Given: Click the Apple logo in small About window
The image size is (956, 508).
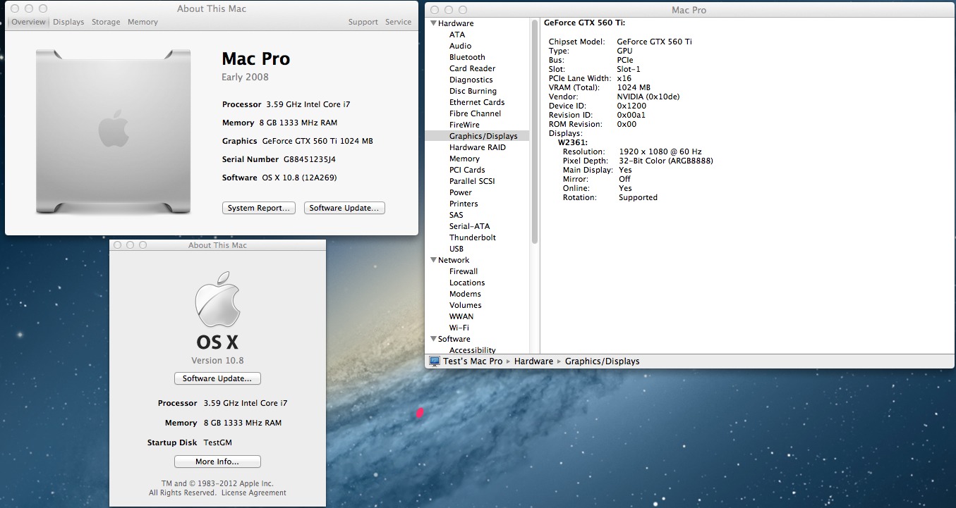Looking at the screenshot, I should pos(217,299).
